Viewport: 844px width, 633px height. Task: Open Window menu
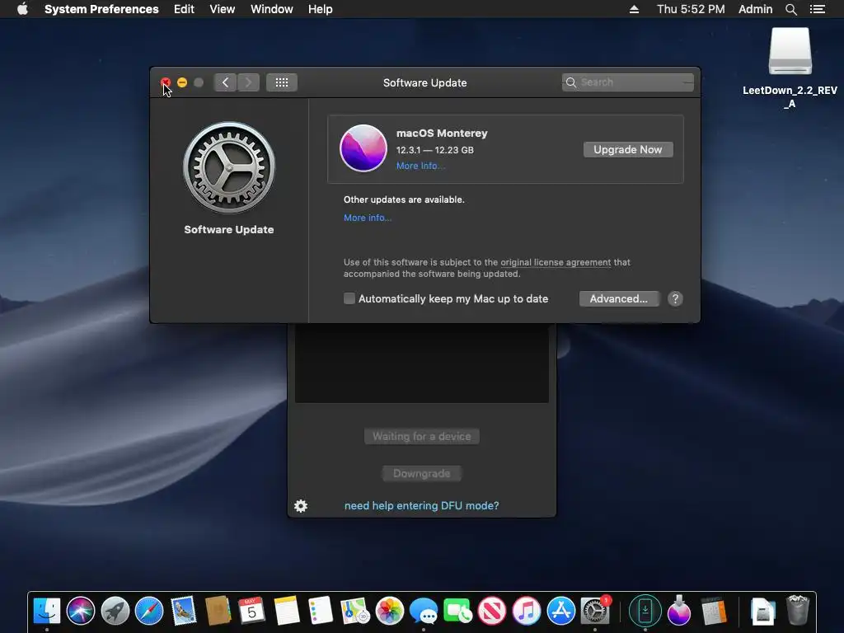(271, 9)
